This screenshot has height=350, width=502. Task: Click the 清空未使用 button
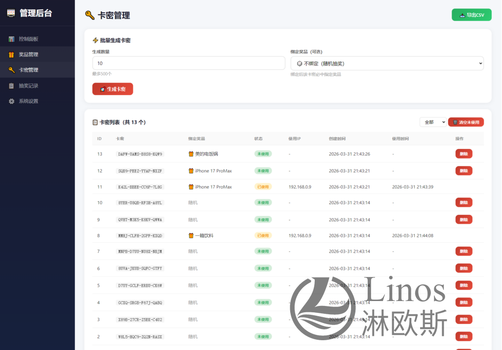[x=466, y=122]
